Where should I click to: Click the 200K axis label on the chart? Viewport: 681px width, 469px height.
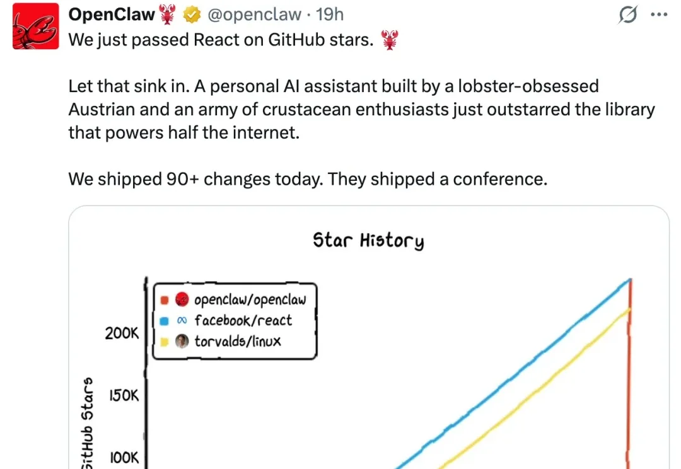pos(120,334)
